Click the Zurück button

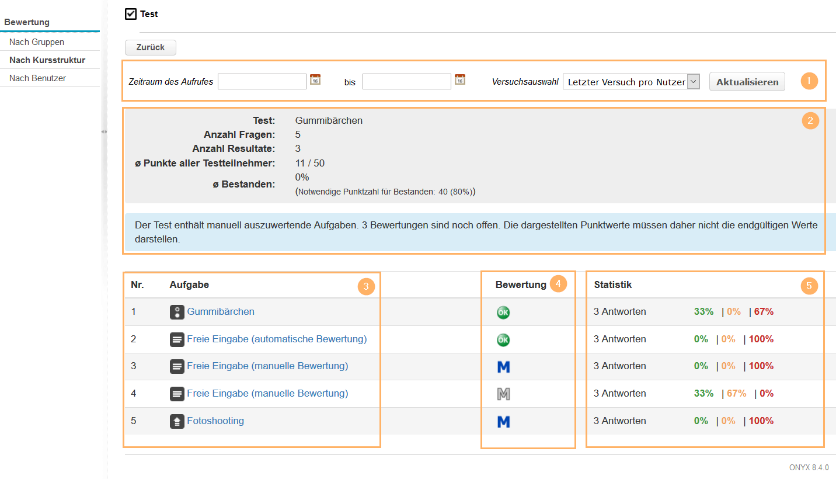(x=151, y=47)
